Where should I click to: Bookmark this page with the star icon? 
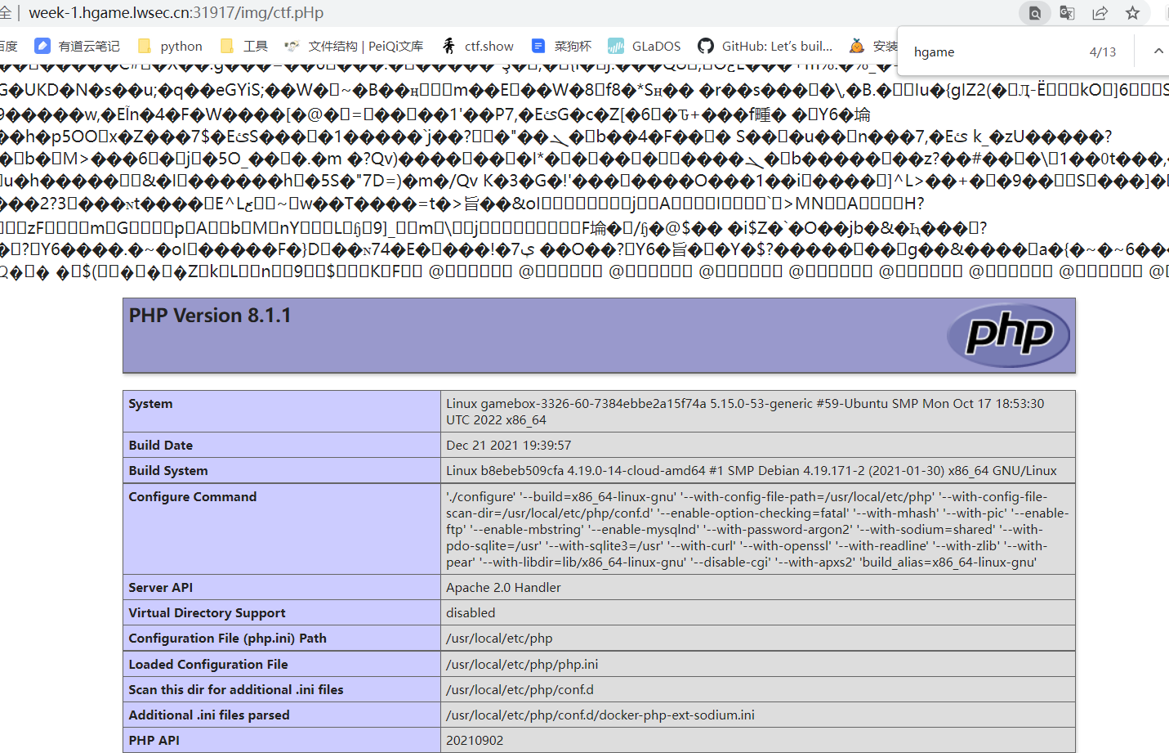tap(1132, 13)
